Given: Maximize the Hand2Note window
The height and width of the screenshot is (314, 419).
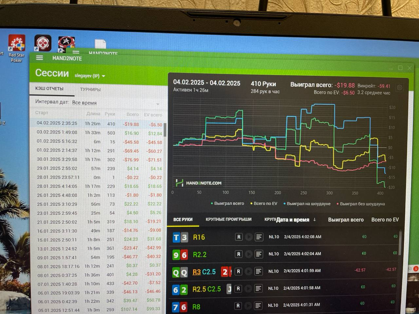Looking at the screenshot, I should 400,68.
